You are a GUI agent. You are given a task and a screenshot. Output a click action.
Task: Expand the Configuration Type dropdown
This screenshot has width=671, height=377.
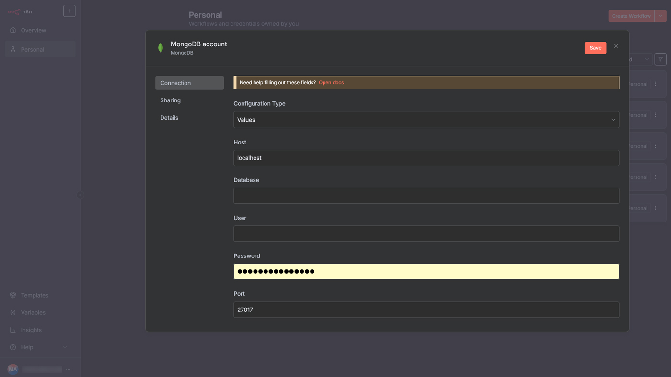pyautogui.click(x=426, y=120)
